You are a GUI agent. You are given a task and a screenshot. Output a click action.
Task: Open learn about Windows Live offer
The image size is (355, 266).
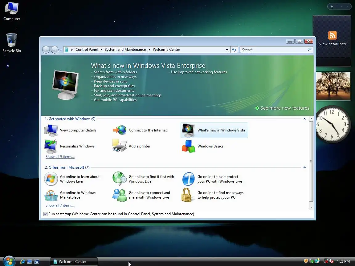pos(72,179)
